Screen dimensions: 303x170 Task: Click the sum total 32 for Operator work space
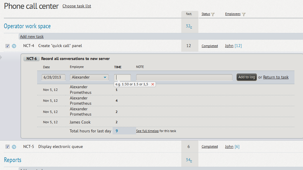point(189,26)
